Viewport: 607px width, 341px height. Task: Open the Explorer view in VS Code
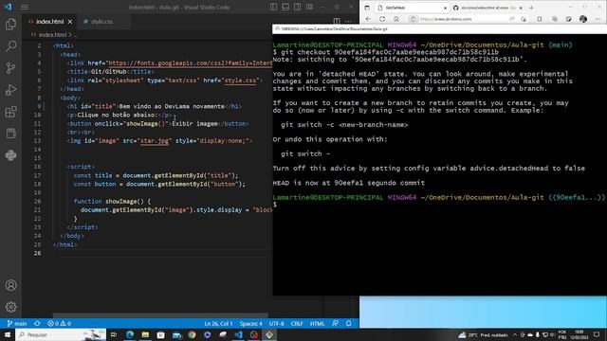click(10, 25)
